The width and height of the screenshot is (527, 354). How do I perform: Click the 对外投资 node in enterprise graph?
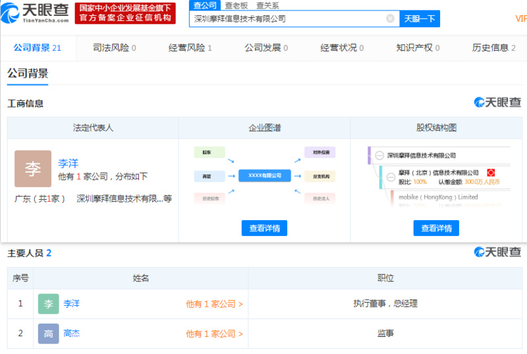(320, 152)
